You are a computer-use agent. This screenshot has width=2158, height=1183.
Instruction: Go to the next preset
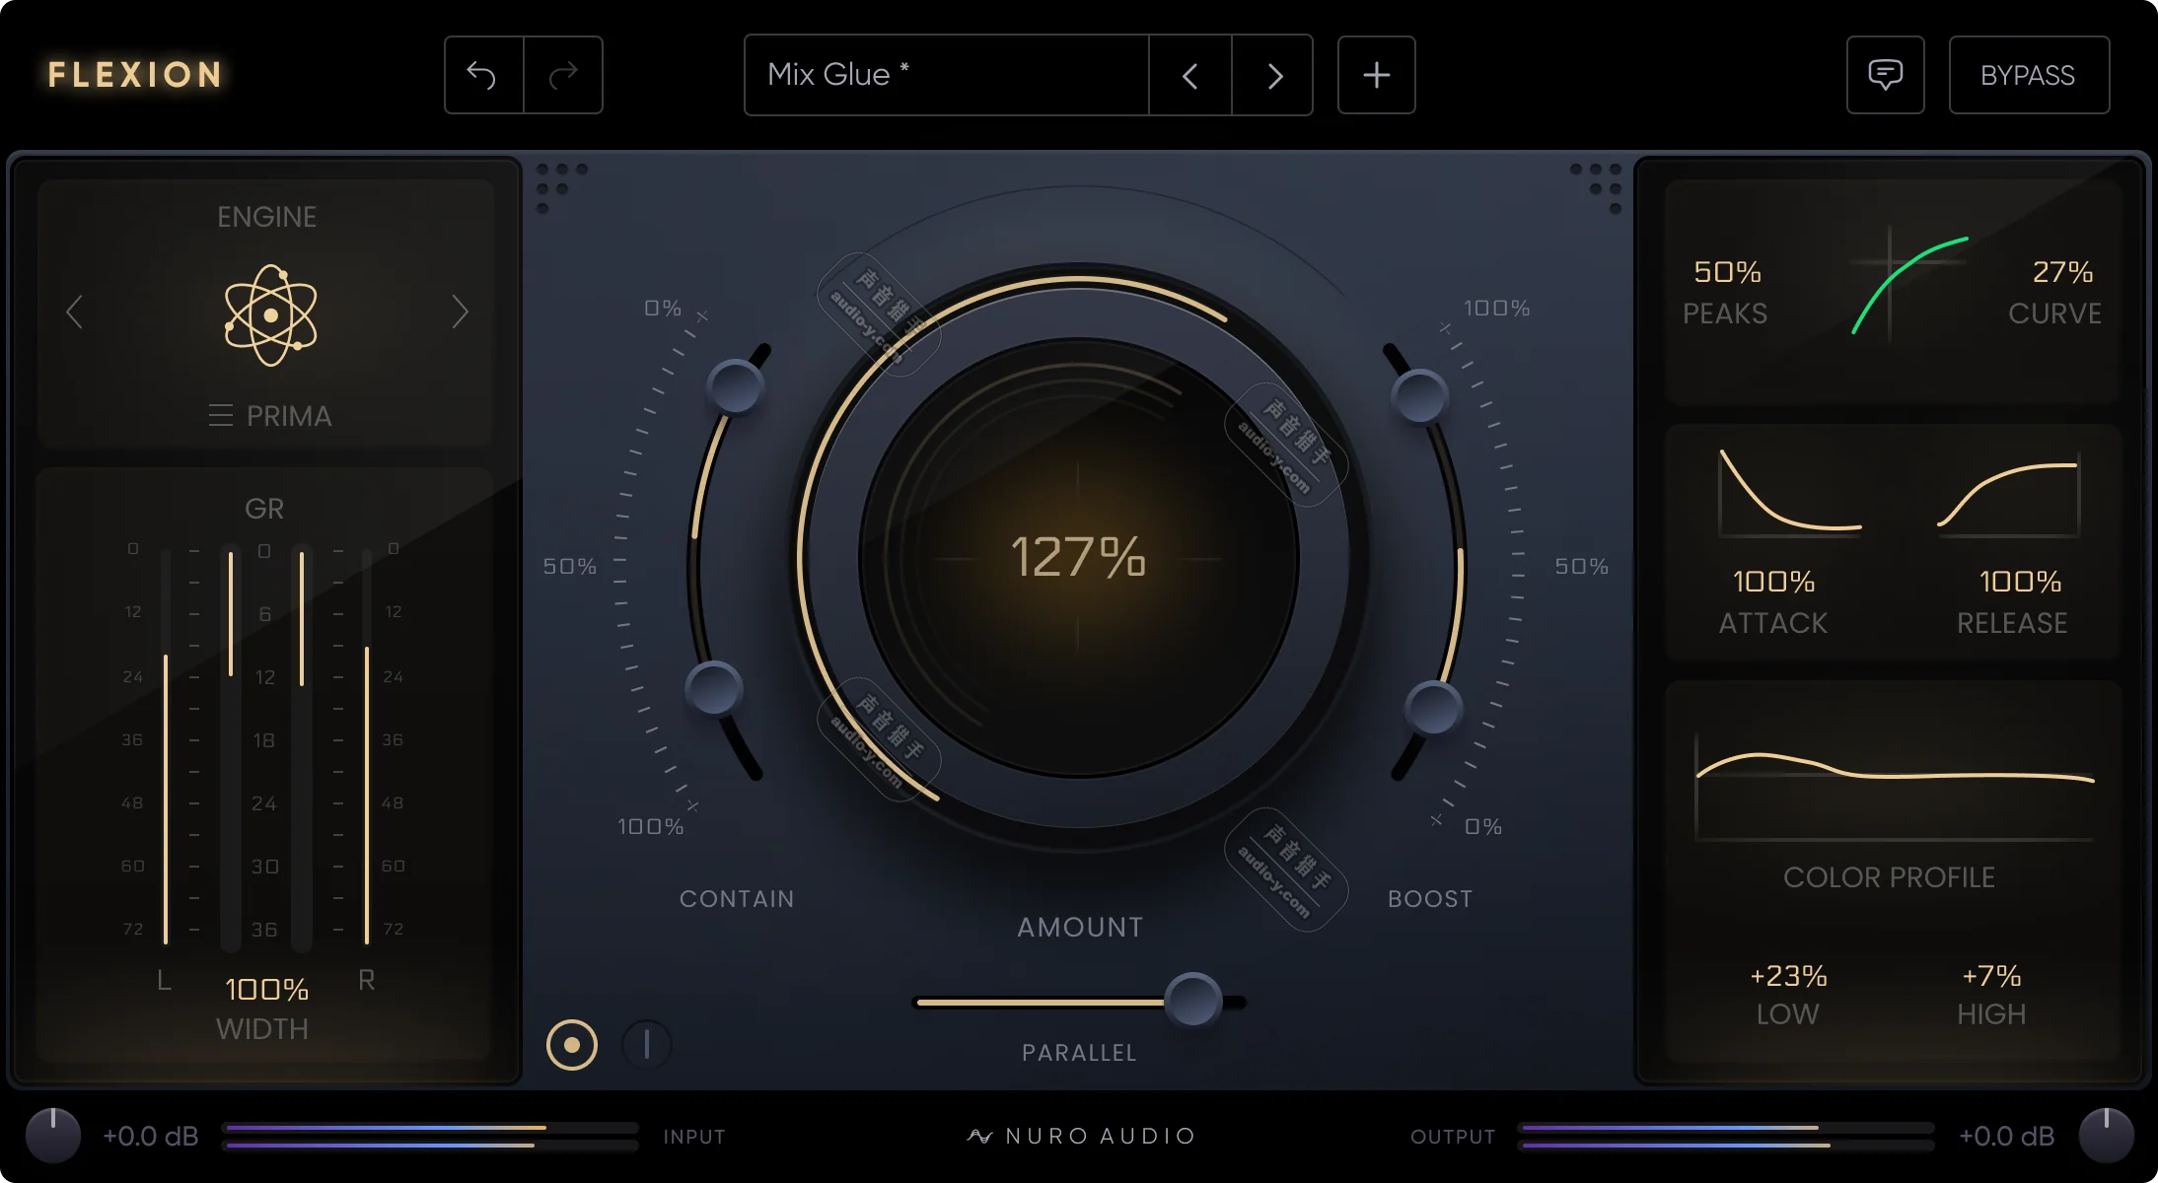click(x=1273, y=75)
